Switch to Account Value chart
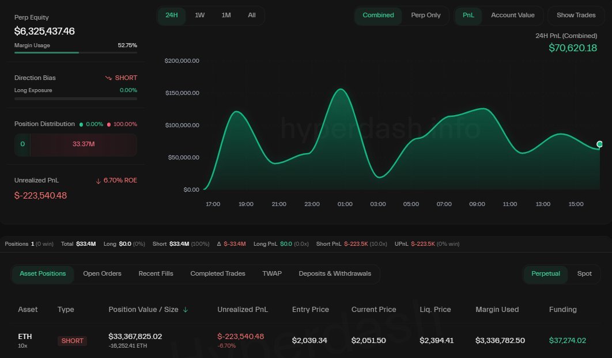This screenshot has height=358, width=612. (513, 15)
